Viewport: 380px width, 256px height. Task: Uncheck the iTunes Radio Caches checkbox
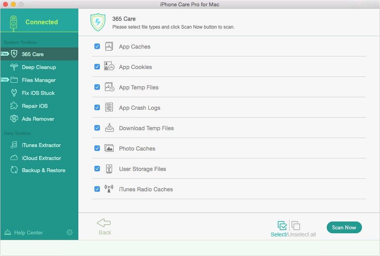point(97,189)
